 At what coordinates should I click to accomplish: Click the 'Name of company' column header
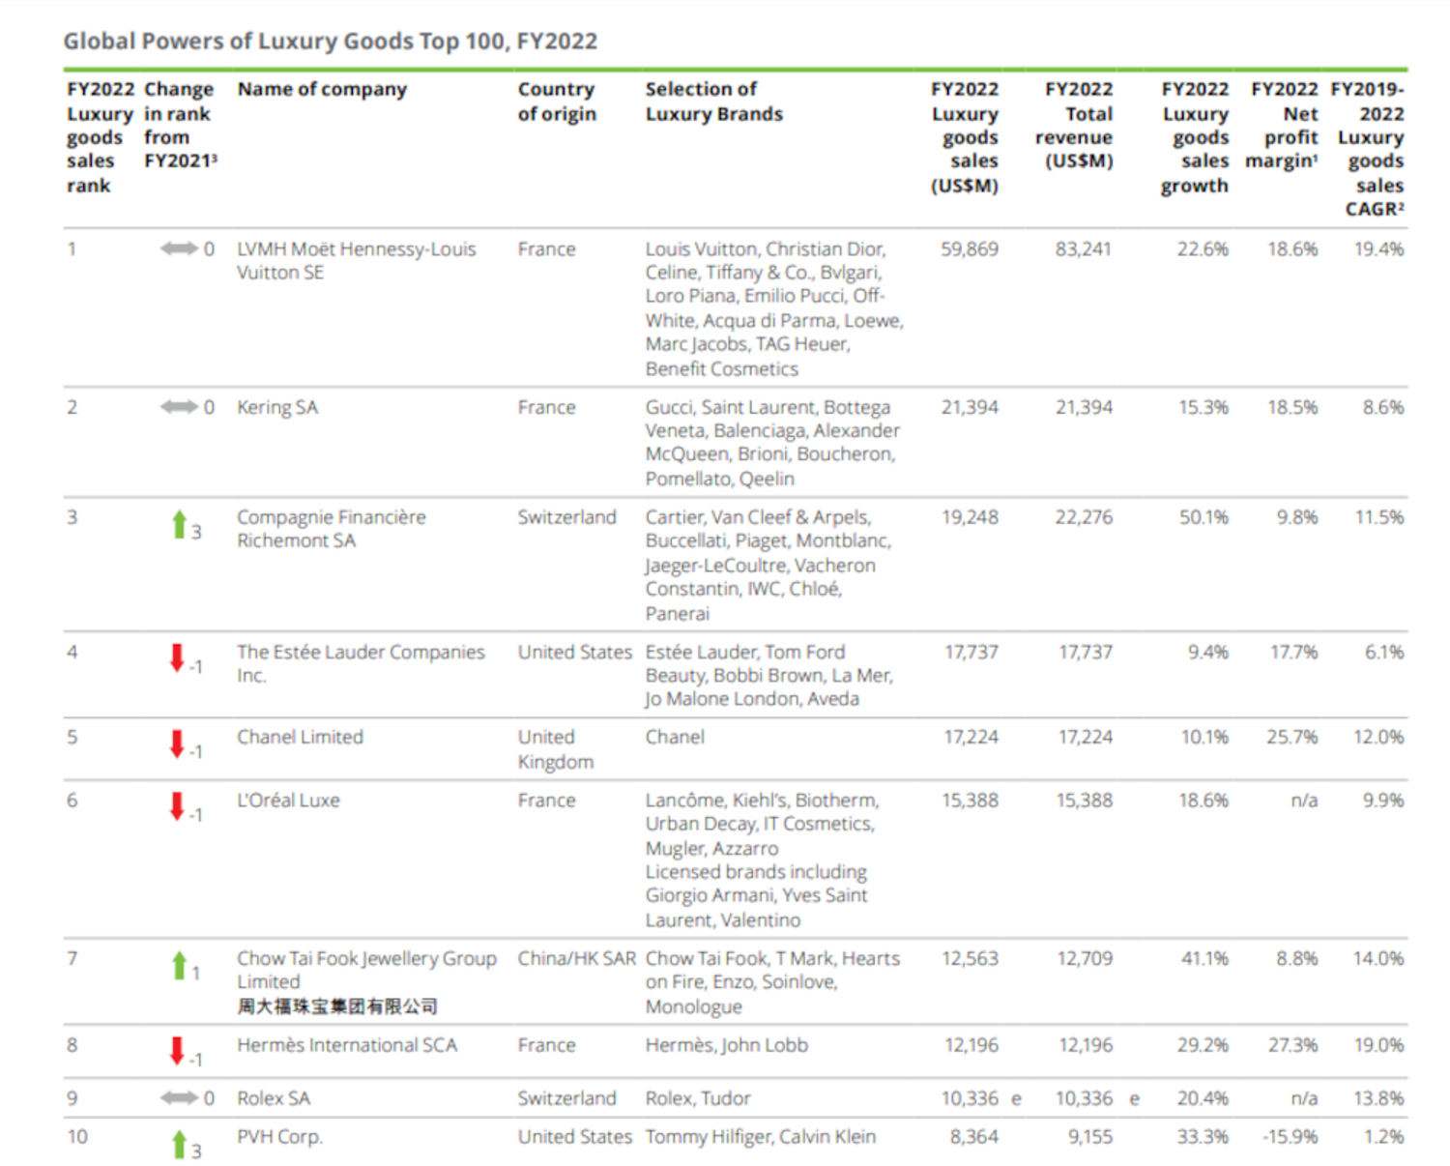pyautogui.click(x=322, y=89)
